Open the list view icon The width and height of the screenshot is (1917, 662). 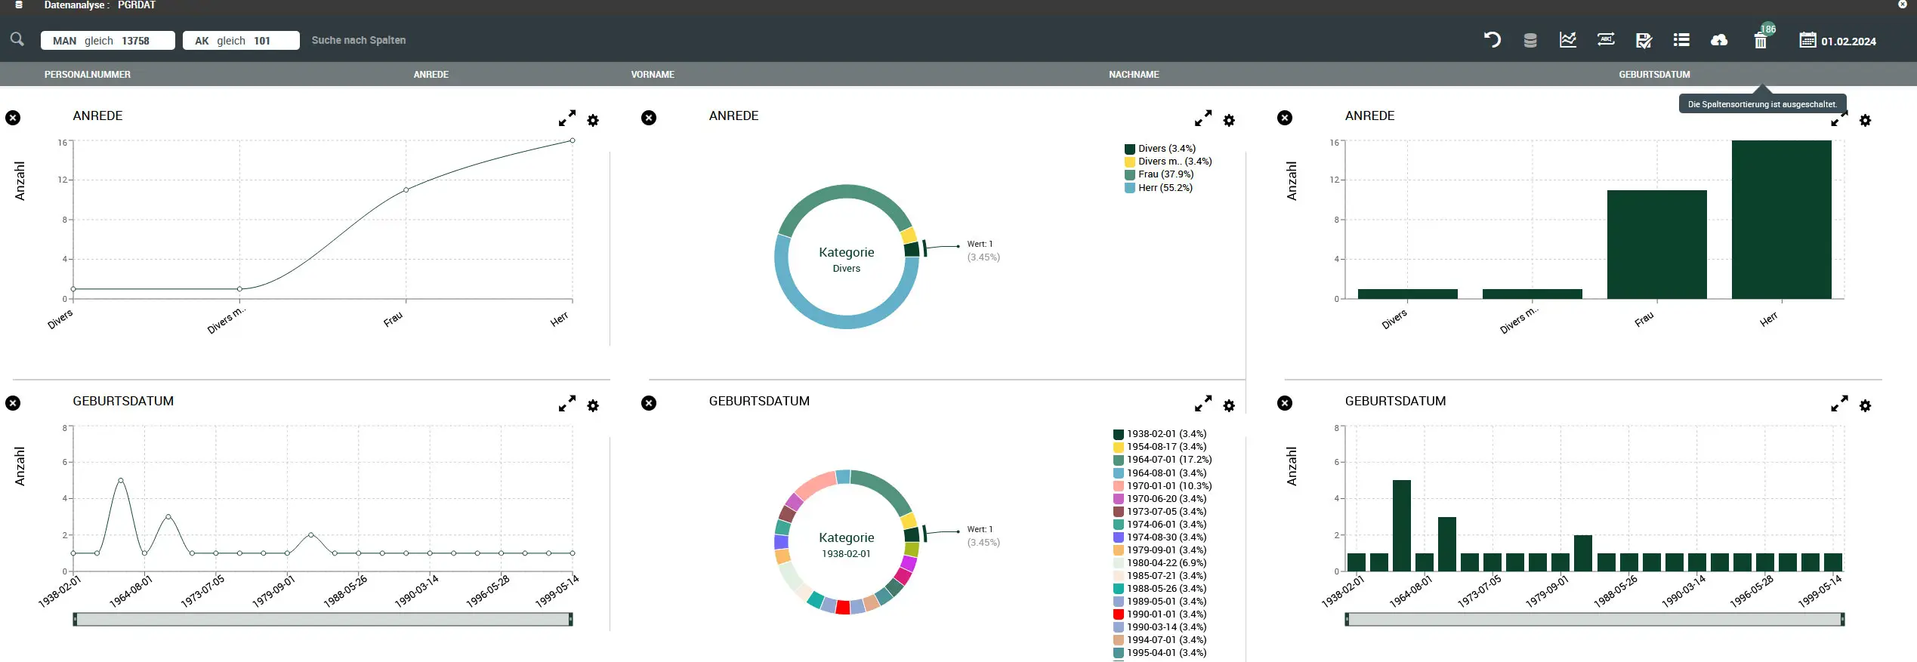(1681, 40)
